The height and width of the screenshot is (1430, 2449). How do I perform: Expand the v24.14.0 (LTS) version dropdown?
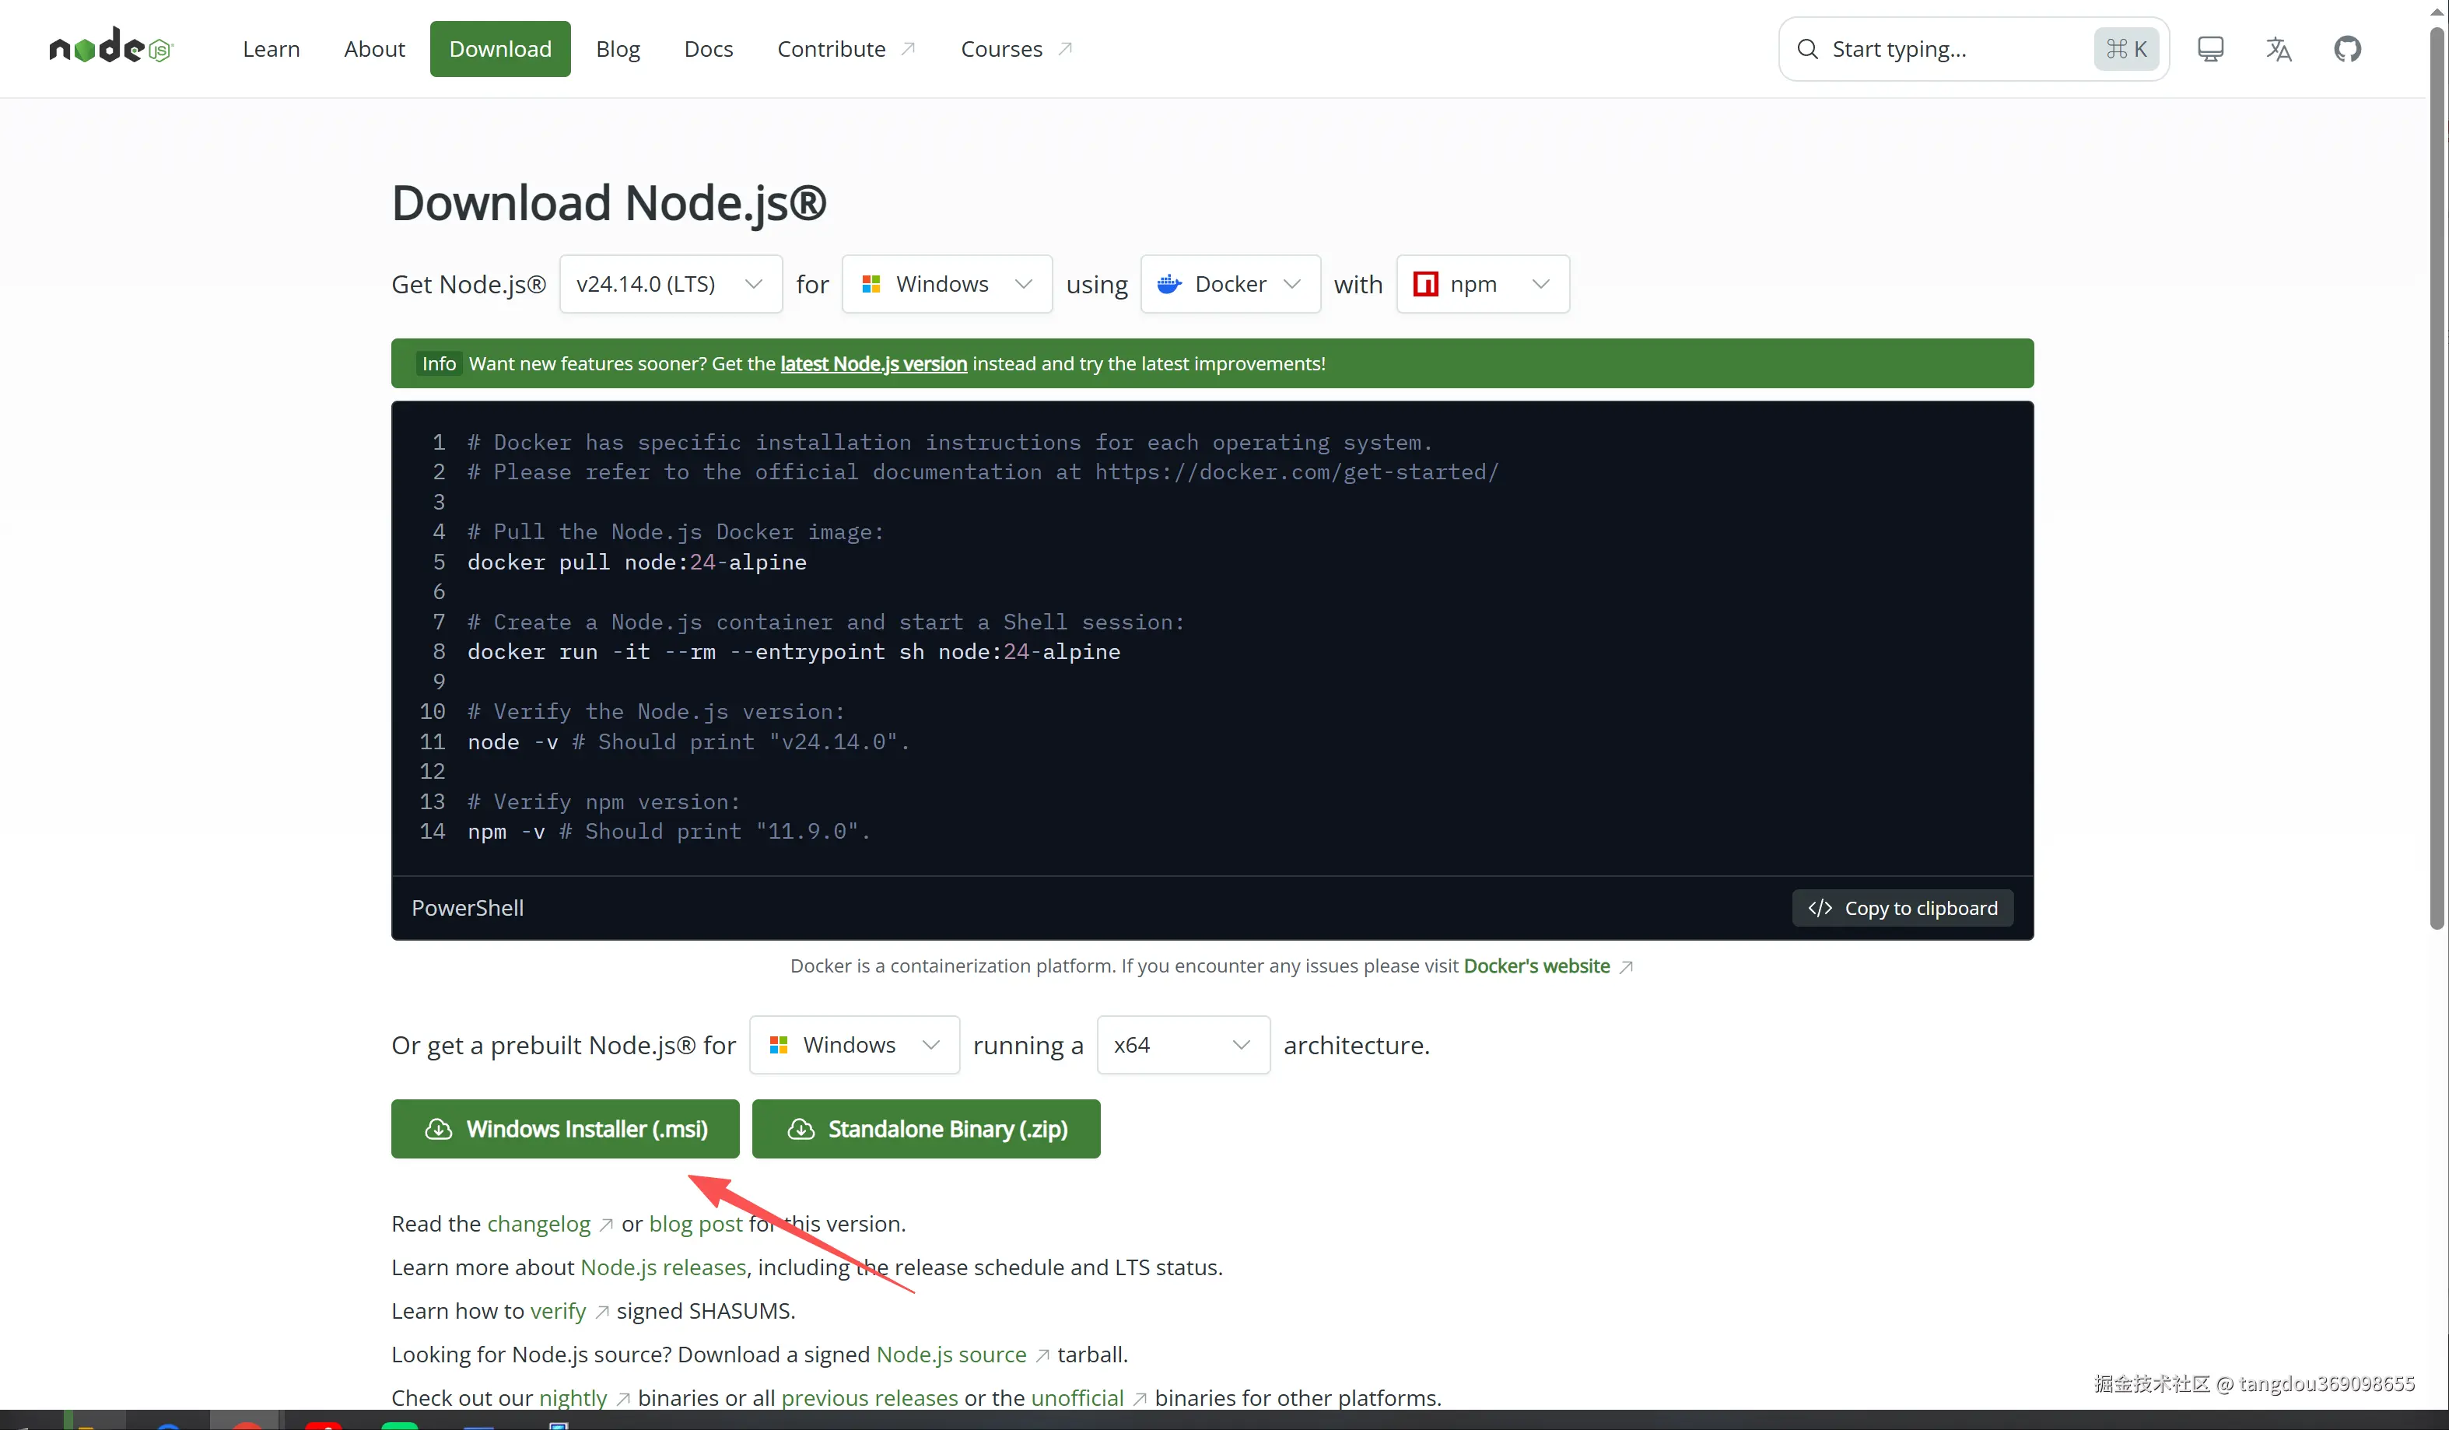pyautogui.click(x=670, y=284)
